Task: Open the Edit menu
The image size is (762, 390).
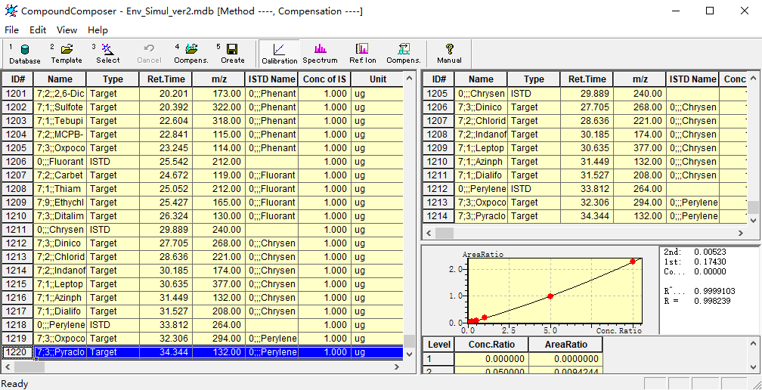Action: click(x=38, y=30)
